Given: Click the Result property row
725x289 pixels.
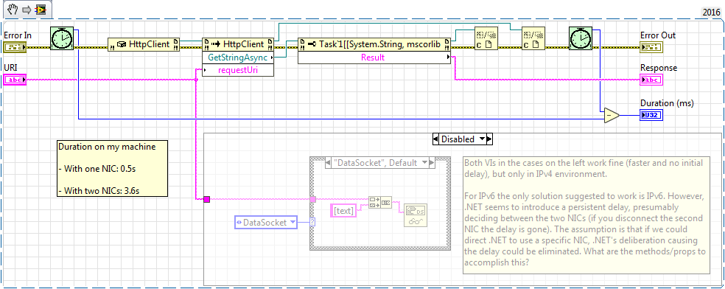Looking at the screenshot, I should [x=374, y=58].
